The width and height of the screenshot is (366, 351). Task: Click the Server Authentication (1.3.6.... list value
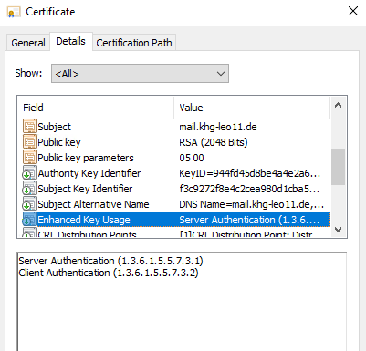coord(249,220)
